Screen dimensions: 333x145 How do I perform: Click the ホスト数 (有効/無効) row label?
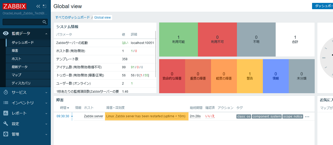[x=71, y=51]
